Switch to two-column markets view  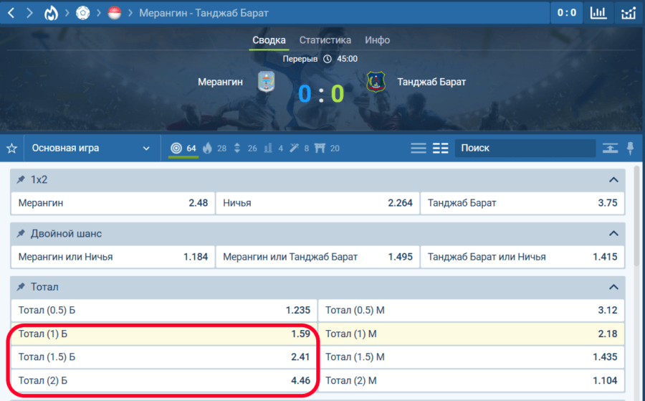(441, 148)
